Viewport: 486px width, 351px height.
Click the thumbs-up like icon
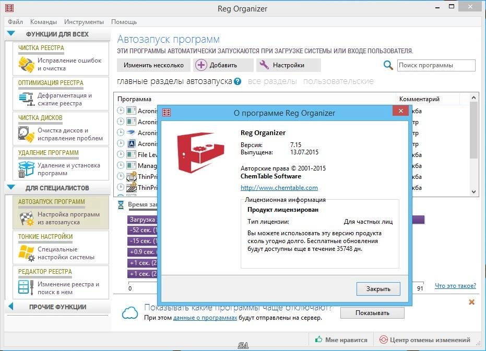click(318, 339)
